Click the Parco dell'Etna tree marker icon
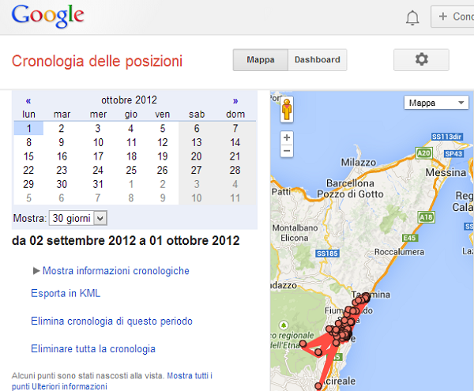Viewport: 474px width, 391px height. pyautogui.click(x=284, y=325)
